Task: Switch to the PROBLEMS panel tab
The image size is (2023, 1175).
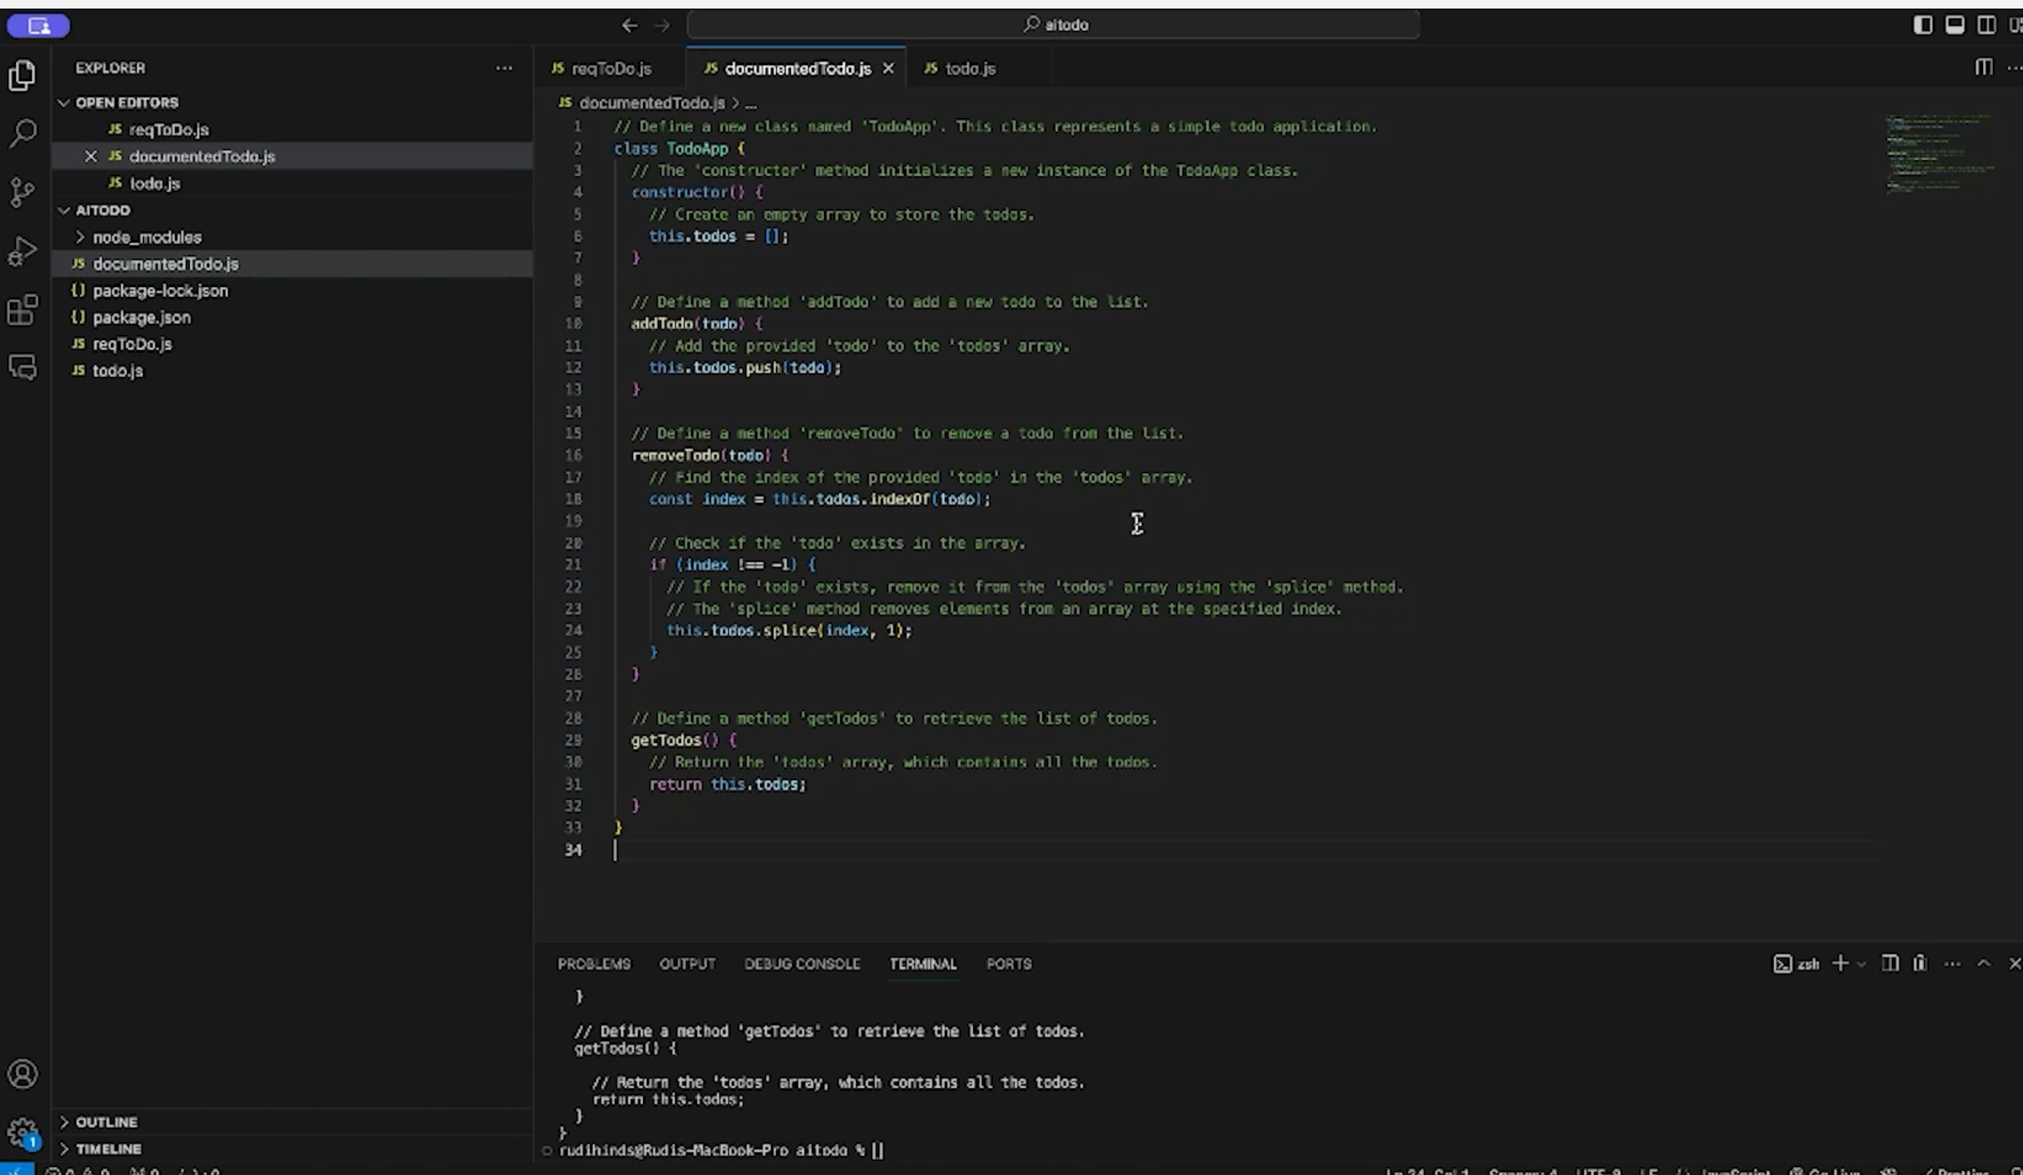Action: click(594, 964)
